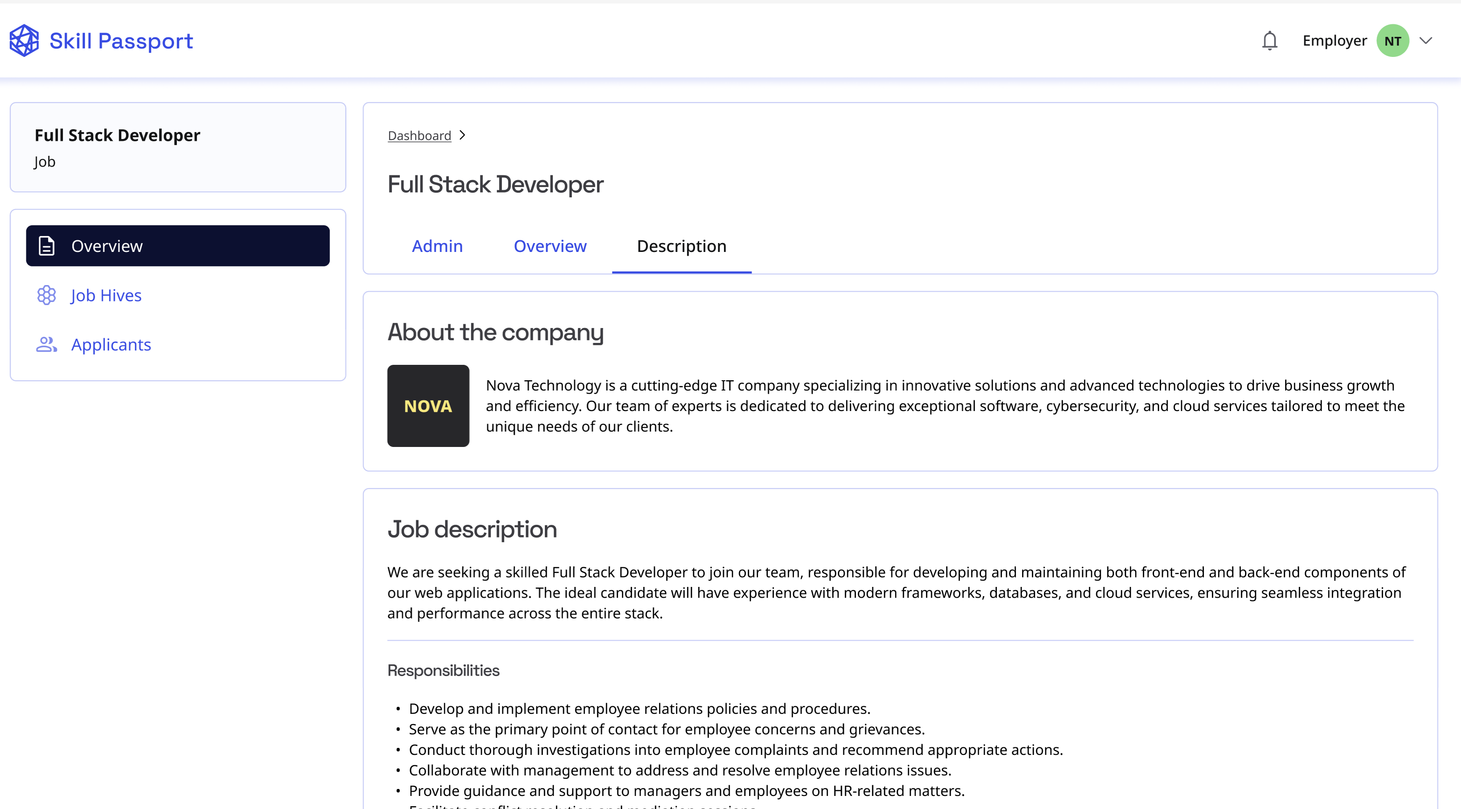The image size is (1461, 809).
Task: Select Overview in the sidebar menu
Action: [107, 246]
